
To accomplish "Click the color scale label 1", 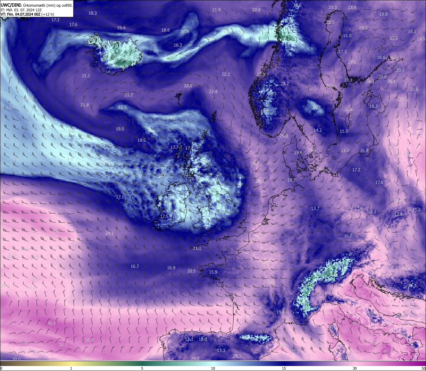I will tap(71, 368).
